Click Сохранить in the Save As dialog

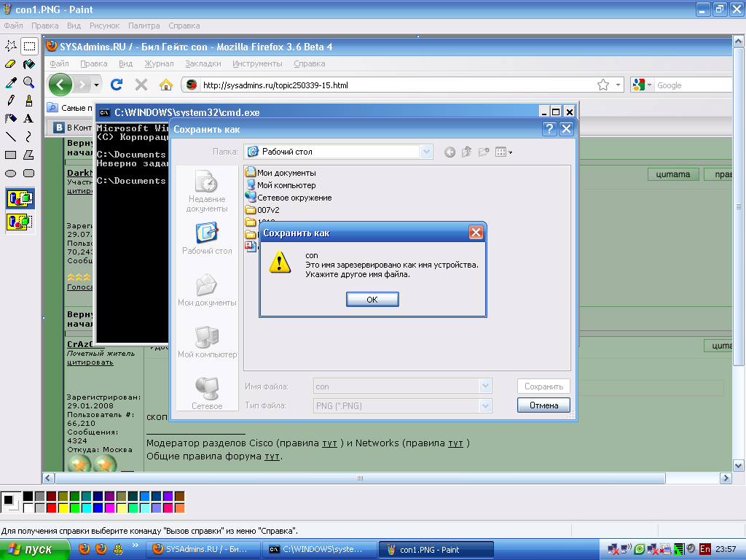543,386
